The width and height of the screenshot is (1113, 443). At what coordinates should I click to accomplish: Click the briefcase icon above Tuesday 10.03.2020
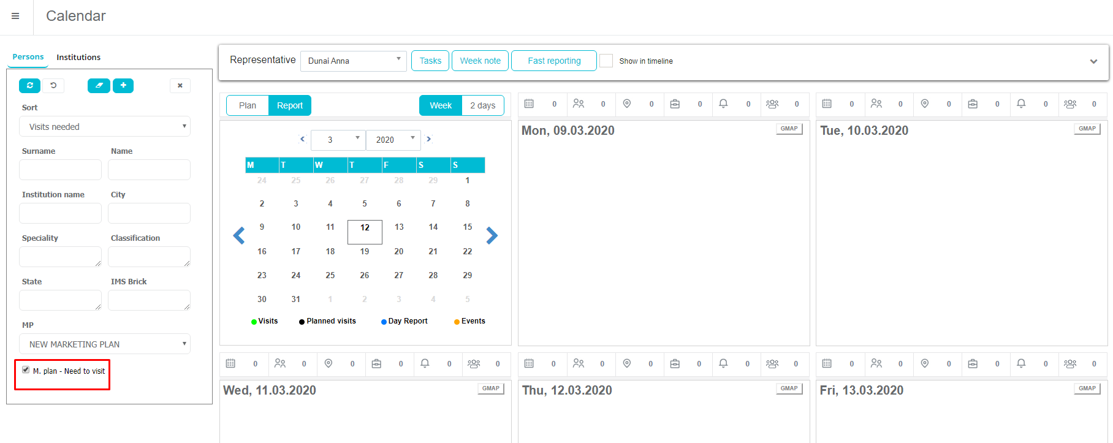[973, 104]
